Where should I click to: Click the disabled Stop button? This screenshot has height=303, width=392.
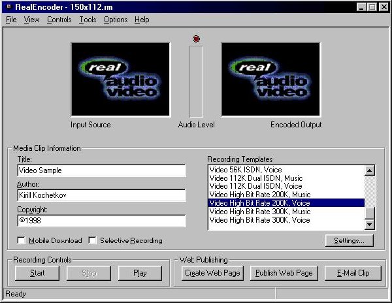[89, 273]
